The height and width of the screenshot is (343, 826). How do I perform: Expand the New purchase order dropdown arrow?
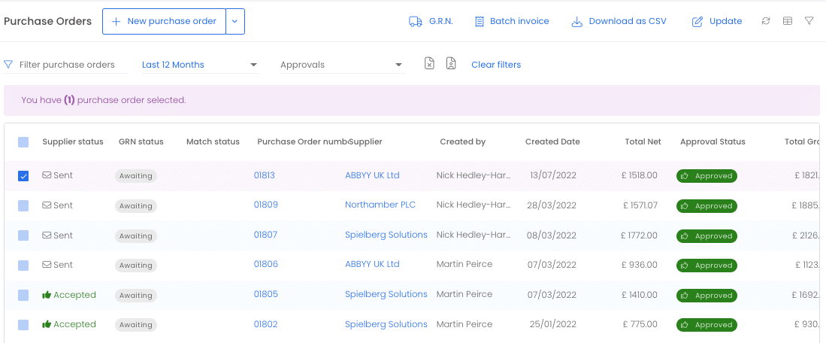(x=235, y=22)
